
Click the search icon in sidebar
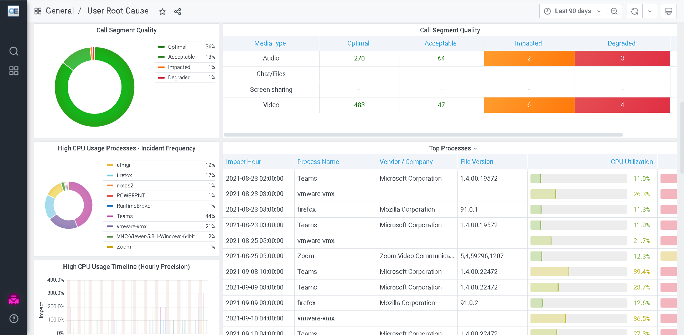(x=14, y=51)
